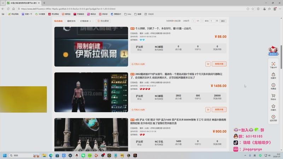Open the 我要买 sidebar icon
283x159 pixels.
click(x=273, y=76)
